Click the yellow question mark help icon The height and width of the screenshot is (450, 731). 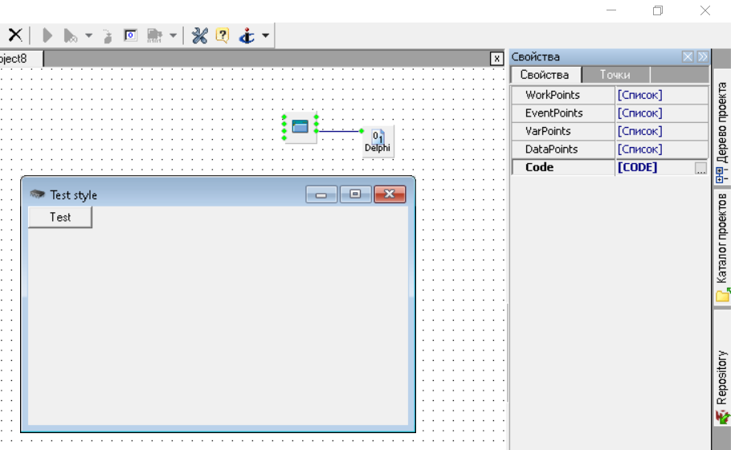[x=223, y=35]
